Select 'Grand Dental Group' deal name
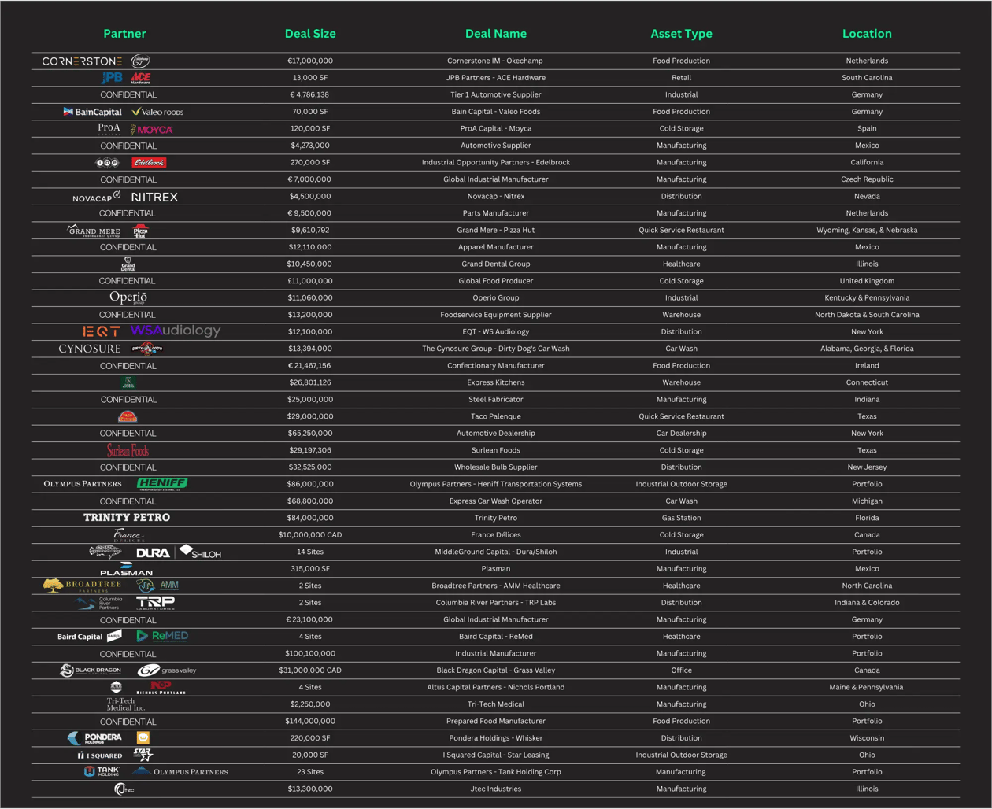The image size is (992, 809). 495,264
